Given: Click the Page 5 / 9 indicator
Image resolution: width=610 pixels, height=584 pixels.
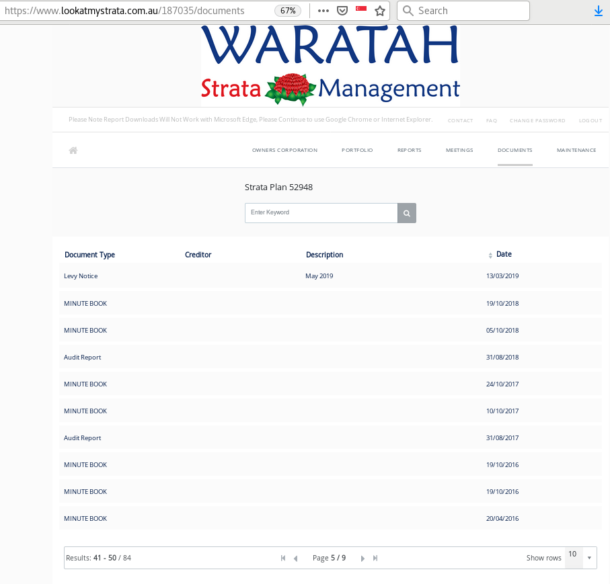Looking at the screenshot, I should pyautogui.click(x=329, y=558).
